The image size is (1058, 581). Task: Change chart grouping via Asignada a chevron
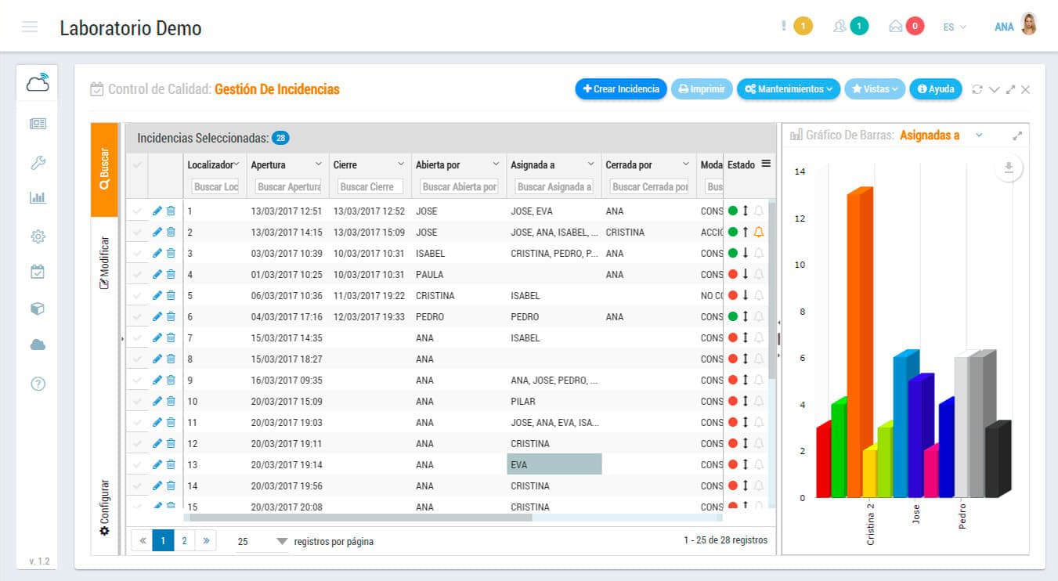tap(979, 135)
